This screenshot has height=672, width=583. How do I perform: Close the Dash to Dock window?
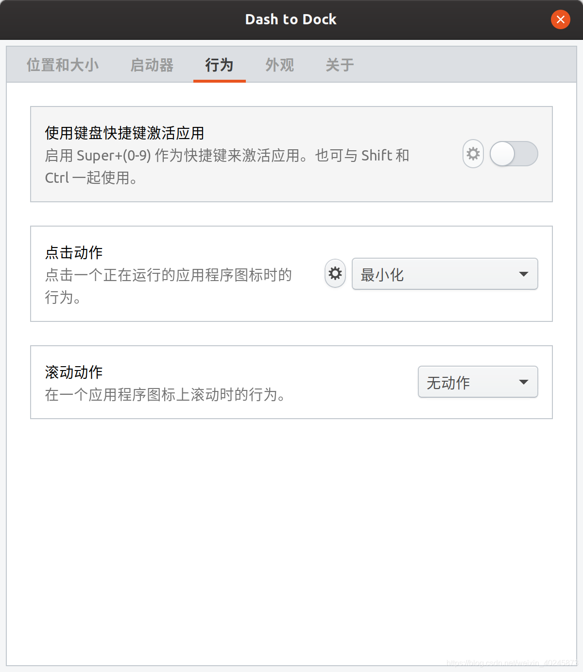pos(560,19)
